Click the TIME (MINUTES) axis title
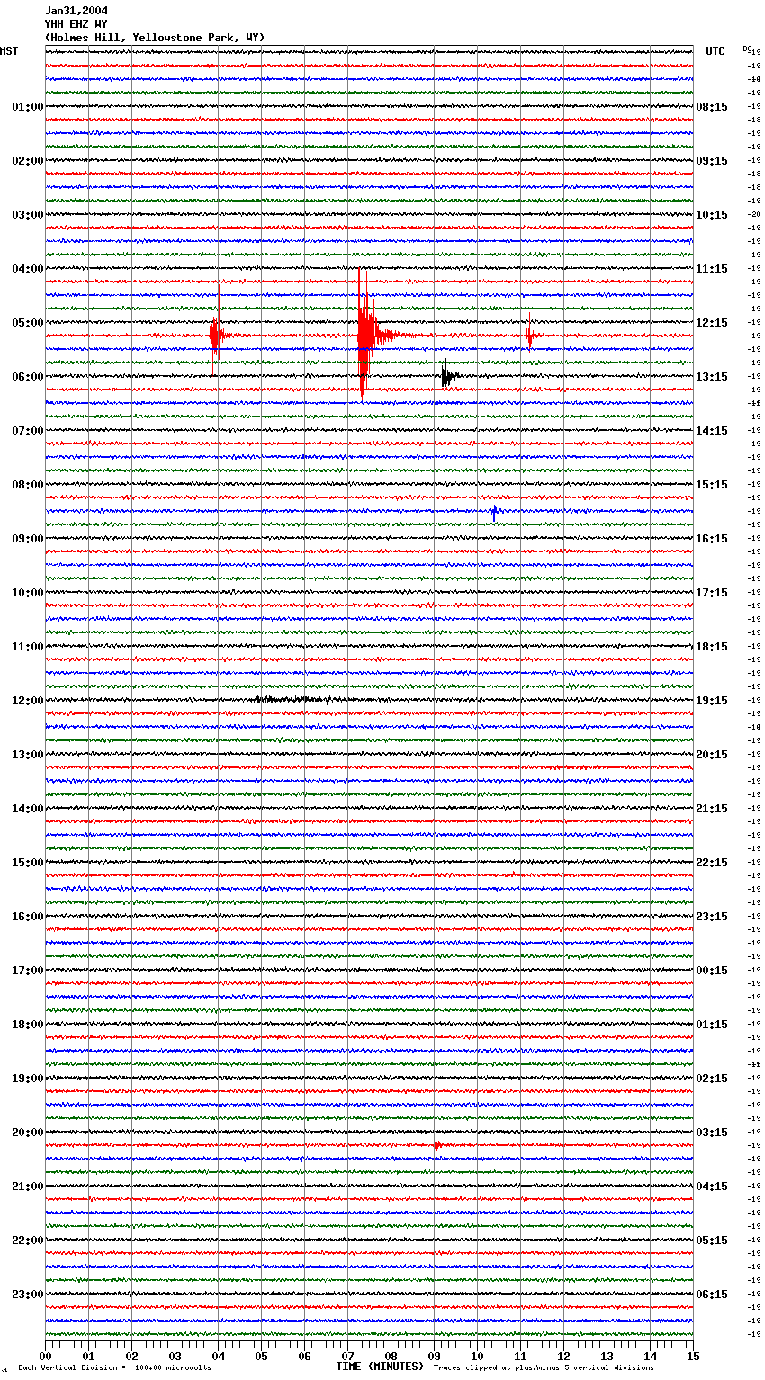This screenshot has height=1380, width=765. pos(380,1367)
